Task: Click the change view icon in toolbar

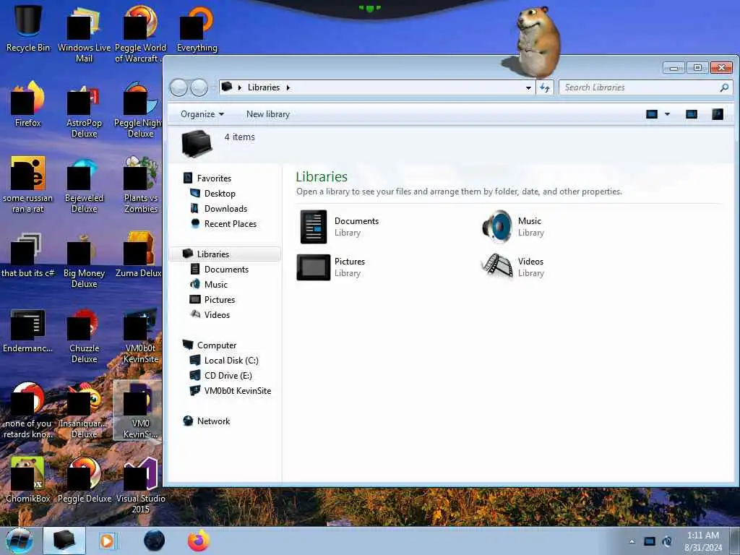Action: [x=652, y=114]
